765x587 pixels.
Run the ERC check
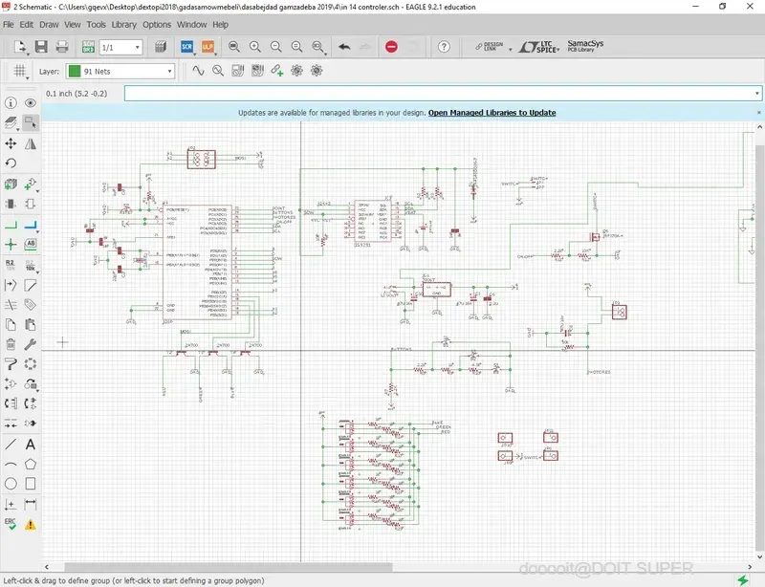click(11, 525)
